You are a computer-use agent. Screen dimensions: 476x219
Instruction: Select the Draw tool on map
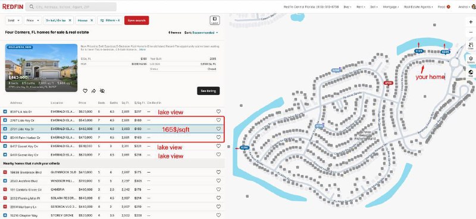[x=471, y=46]
